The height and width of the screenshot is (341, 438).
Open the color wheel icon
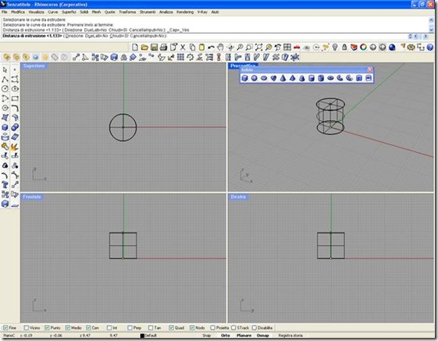pyautogui.click(x=363, y=47)
